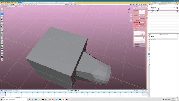Toggle Render Region checkbox

[x=139, y=18]
